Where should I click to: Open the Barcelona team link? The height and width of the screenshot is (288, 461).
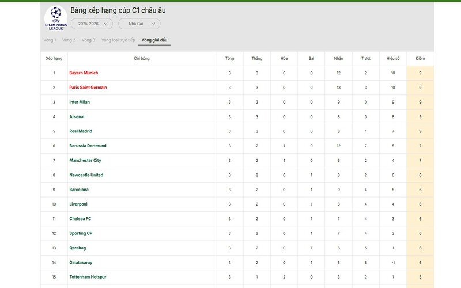(x=79, y=190)
